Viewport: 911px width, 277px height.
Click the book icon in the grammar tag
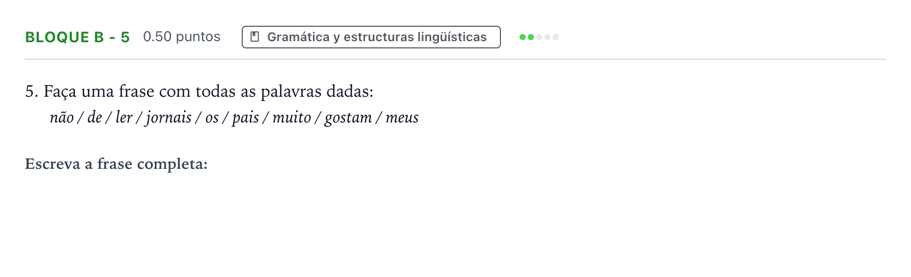click(255, 37)
